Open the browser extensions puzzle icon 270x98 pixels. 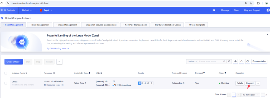(x=258, y=3)
